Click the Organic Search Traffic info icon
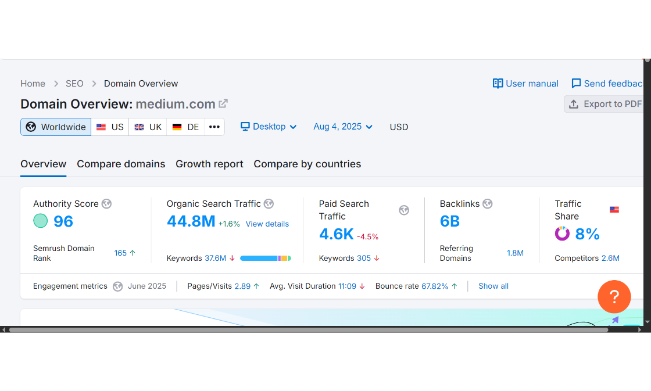The image size is (651, 391). click(x=269, y=203)
